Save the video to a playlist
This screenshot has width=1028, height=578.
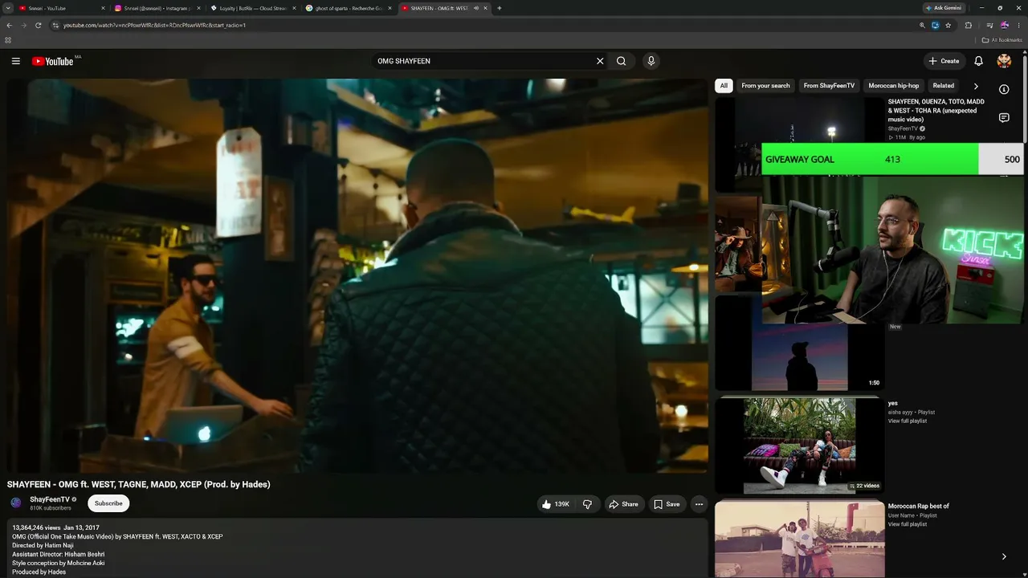coord(667,504)
